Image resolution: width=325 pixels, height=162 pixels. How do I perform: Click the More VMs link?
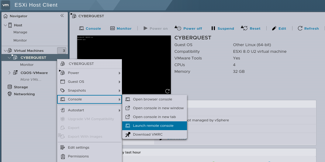pyautogui.click(x=30, y=79)
